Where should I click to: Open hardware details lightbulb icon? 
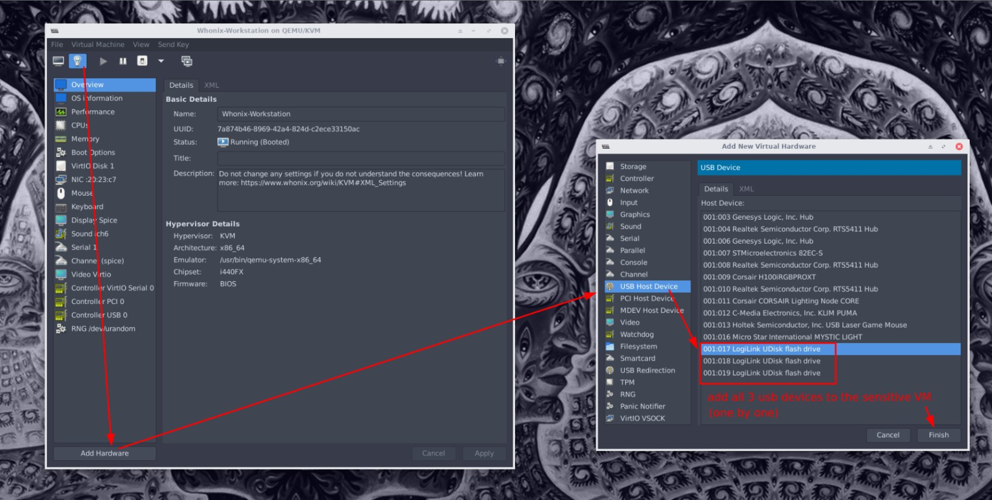click(x=77, y=61)
